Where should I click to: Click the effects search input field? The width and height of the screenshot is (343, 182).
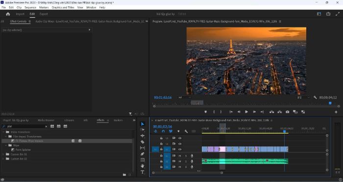24,126
